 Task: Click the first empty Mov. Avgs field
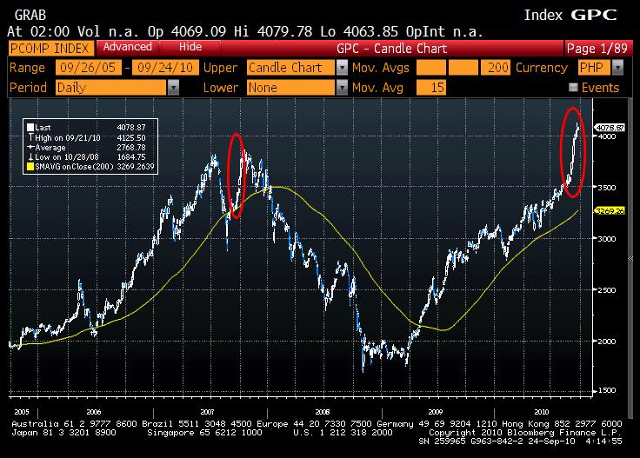[431, 68]
